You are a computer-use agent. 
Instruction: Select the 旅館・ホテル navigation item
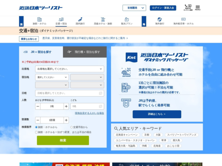tap(40, 21)
